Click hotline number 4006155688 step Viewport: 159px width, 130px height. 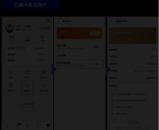pos(131,94)
